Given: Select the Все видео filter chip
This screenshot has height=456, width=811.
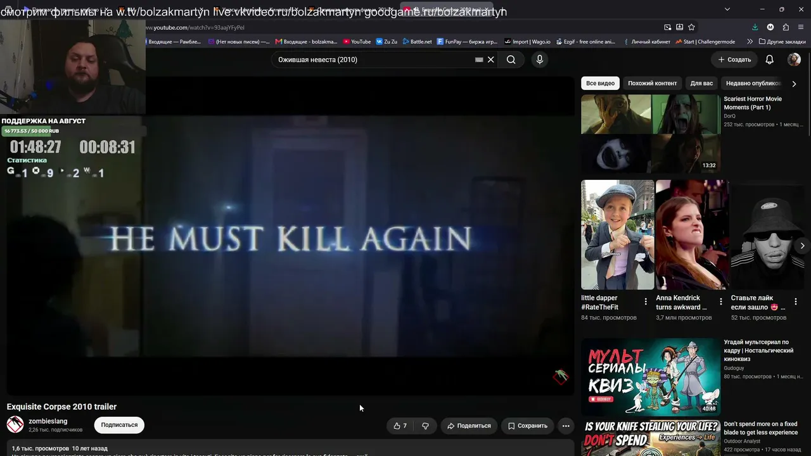Looking at the screenshot, I should point(600,83).
